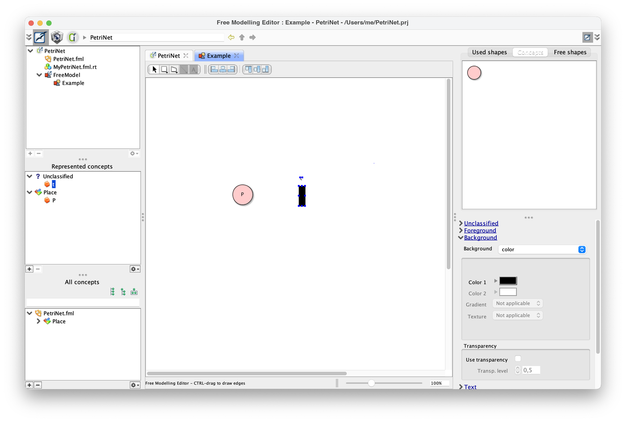Screen dimensions: 626x422
Task: Click the first green hierarchy view icon
Action: tap(112, 292)
